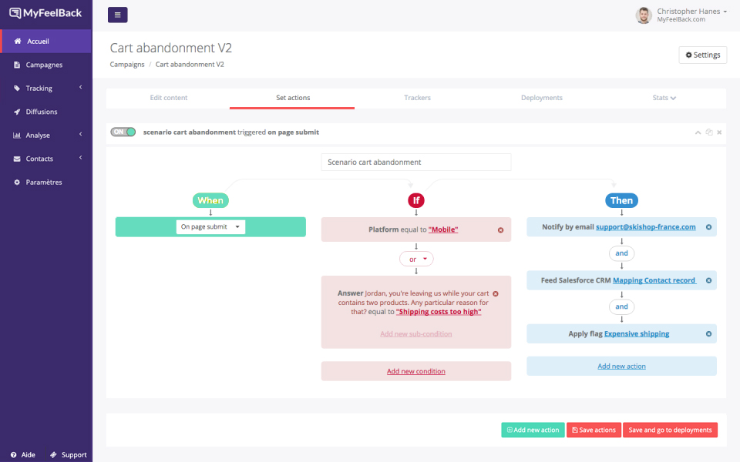Remove the Apply flag Expensive shipping action
The height and width of the screenshot is (462, 740).
tap(708, 333)
